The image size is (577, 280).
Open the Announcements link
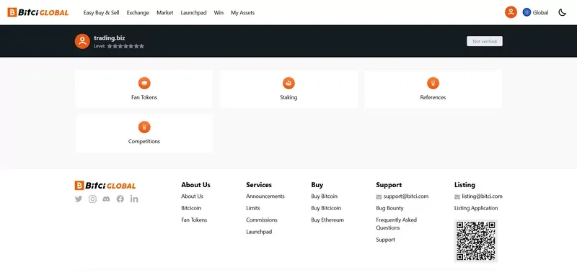tap(265, 197)
